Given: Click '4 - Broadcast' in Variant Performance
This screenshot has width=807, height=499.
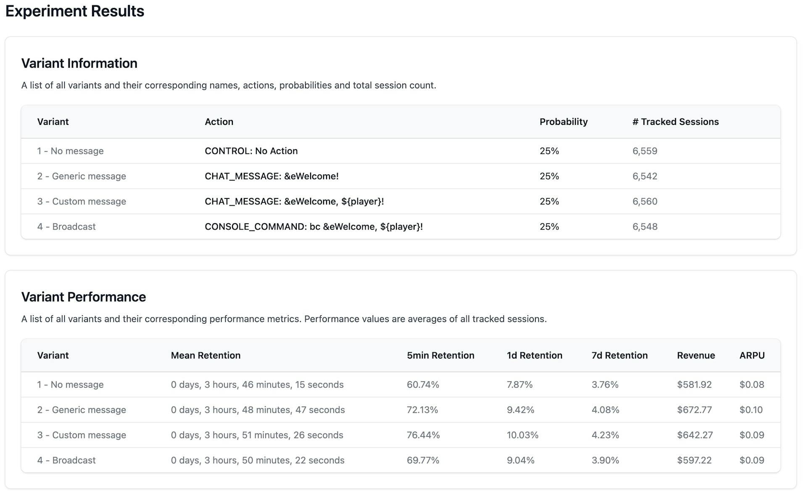Looking at the screenshot, I should click(x=66, y=460).
